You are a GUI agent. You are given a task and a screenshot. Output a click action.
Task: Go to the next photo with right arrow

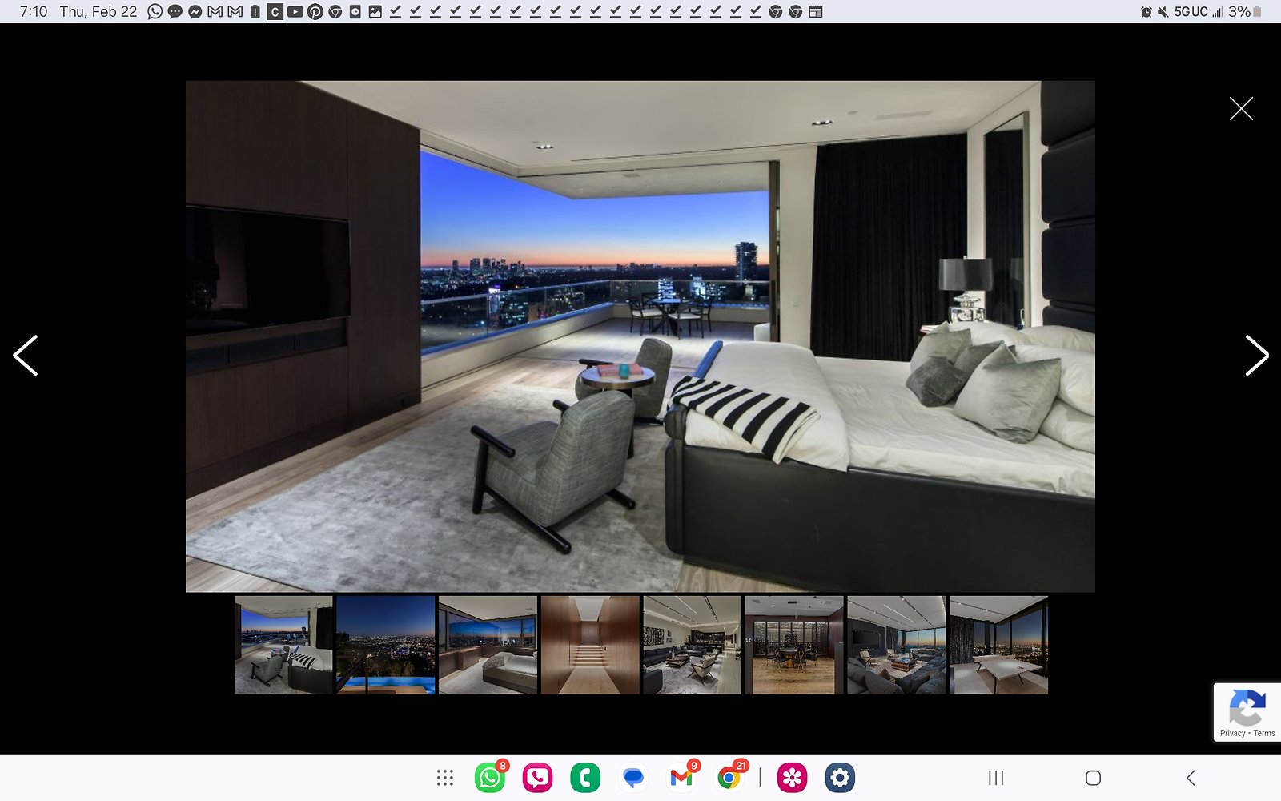coord(1256,356)
